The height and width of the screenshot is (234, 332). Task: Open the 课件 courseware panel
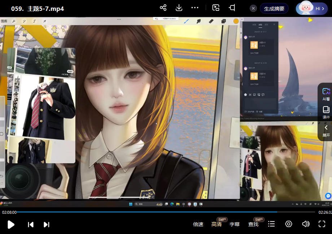(x=326, y=113)
